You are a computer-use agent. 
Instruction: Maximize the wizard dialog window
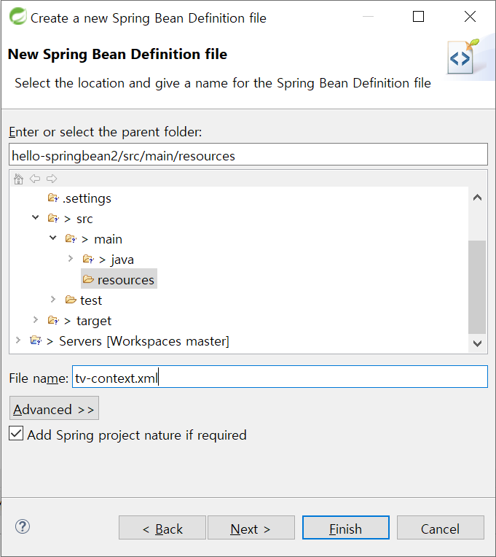418,16
